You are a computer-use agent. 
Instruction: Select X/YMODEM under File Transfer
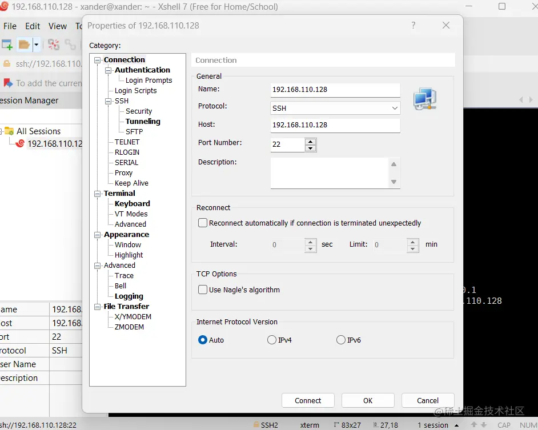[133, 317]
